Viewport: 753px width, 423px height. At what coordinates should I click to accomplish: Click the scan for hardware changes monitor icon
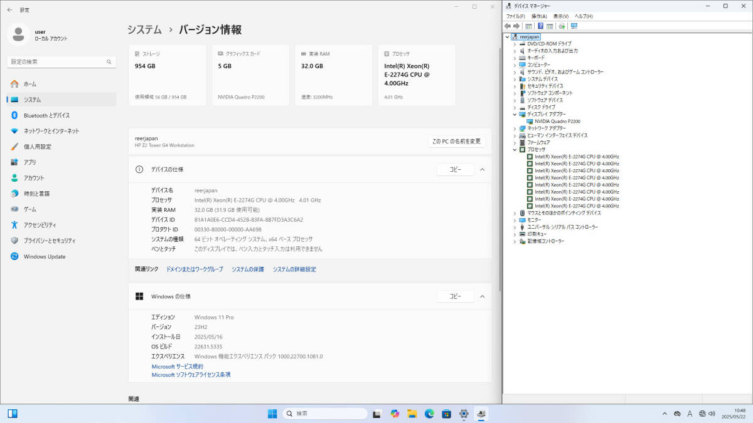click(x=574, y=26)
